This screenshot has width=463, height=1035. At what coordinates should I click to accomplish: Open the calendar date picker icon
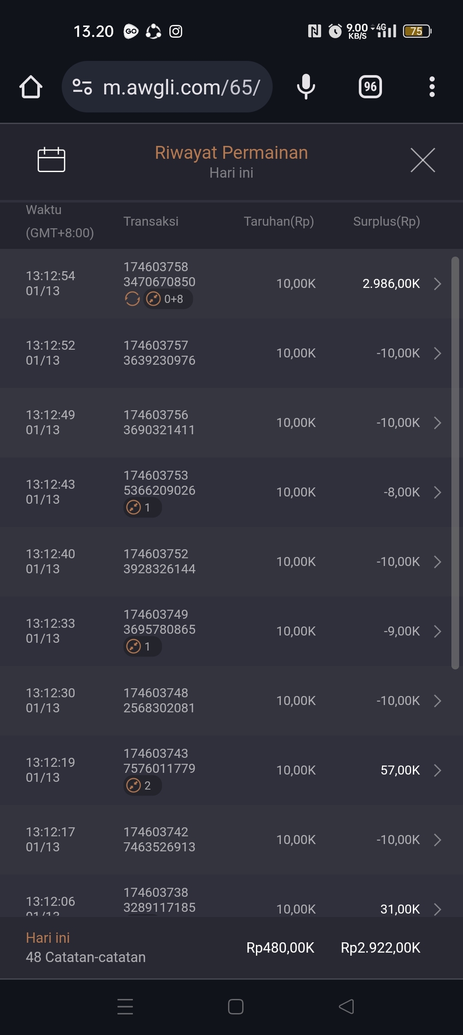click(x=51, y=160)
